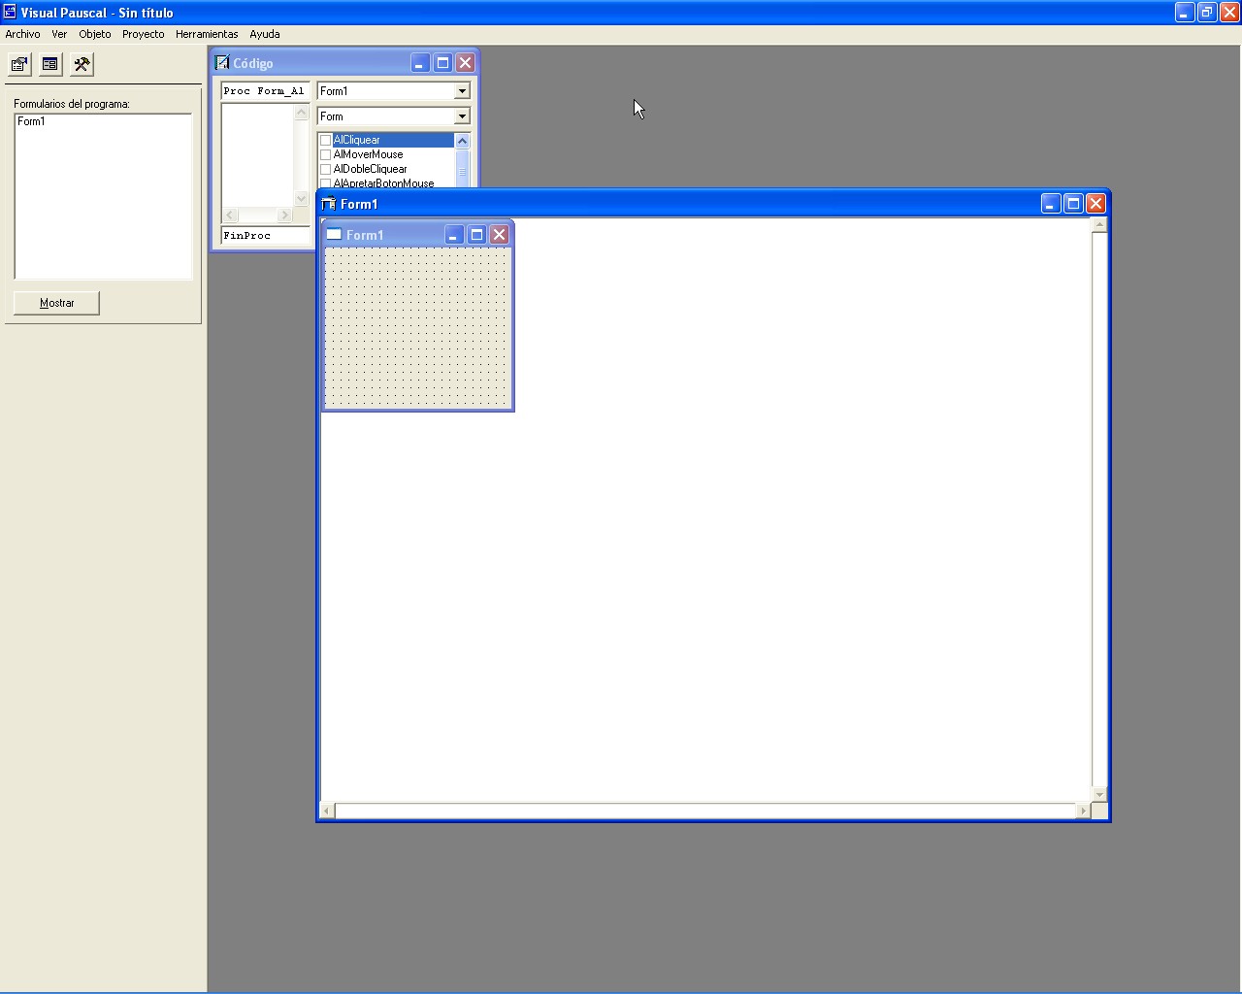The image size is (1242, 994).
Task: Close the Visual Pauscal main window
Action: pos(1229,13)
